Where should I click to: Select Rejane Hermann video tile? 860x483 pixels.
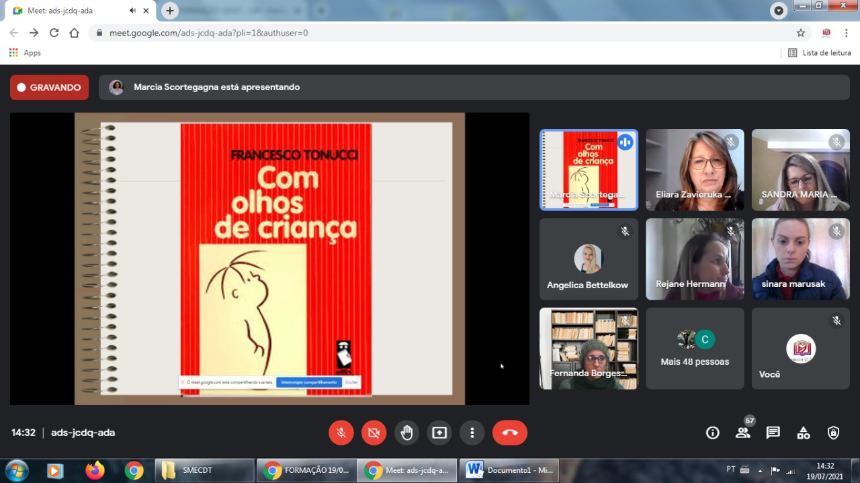[695, 259]
